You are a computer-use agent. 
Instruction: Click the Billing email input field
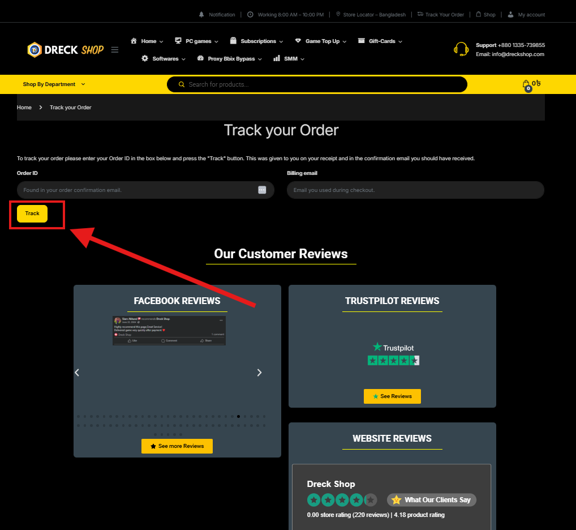click(415, 190)
